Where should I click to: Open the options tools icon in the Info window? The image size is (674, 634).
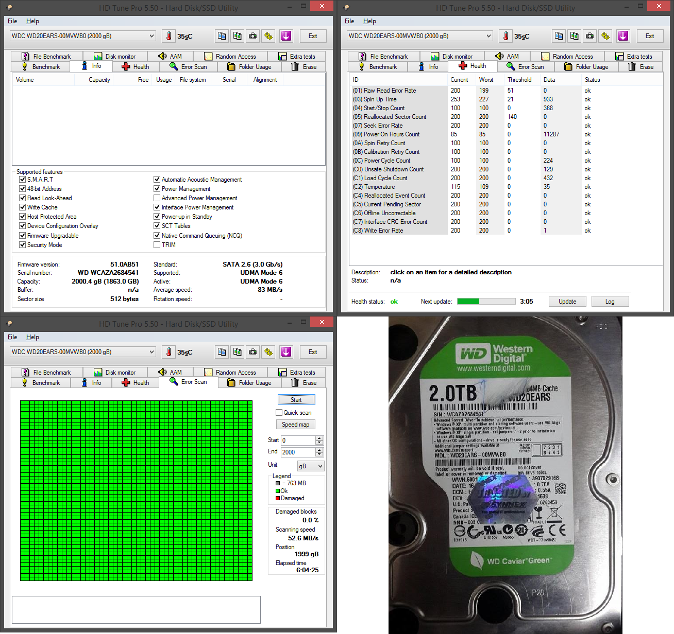pyautogui.click(x=268, y=36)
